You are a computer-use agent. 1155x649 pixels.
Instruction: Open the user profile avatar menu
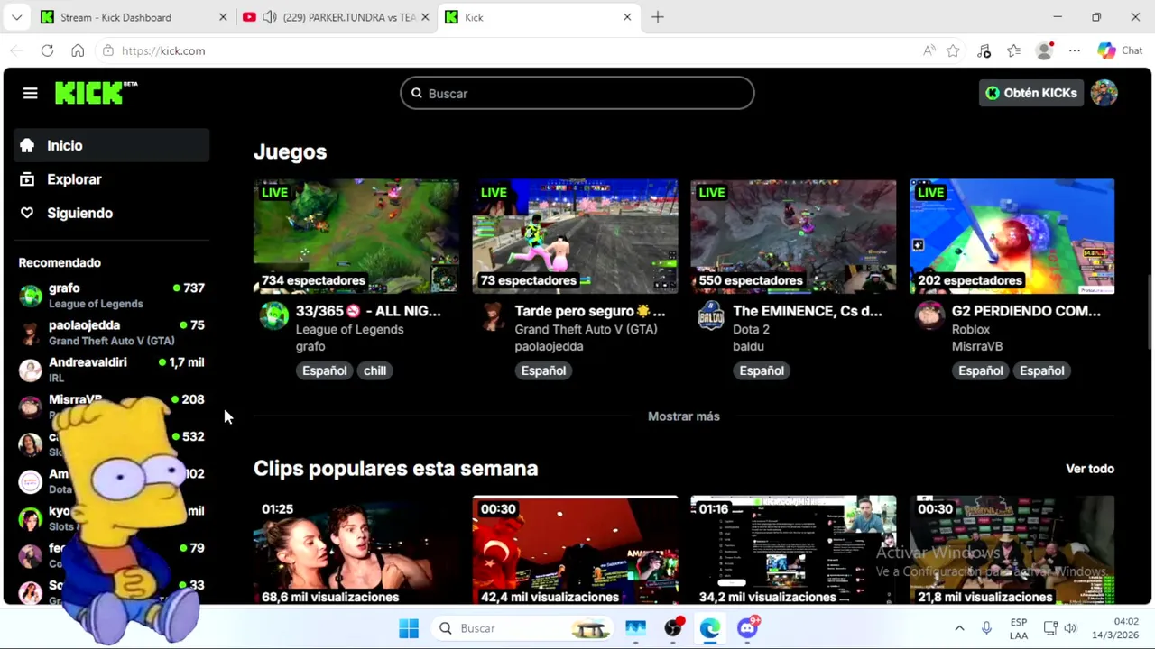tap(1104, 93)
